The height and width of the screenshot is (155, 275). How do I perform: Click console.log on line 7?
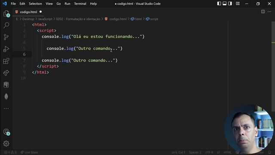click(55, 60)
